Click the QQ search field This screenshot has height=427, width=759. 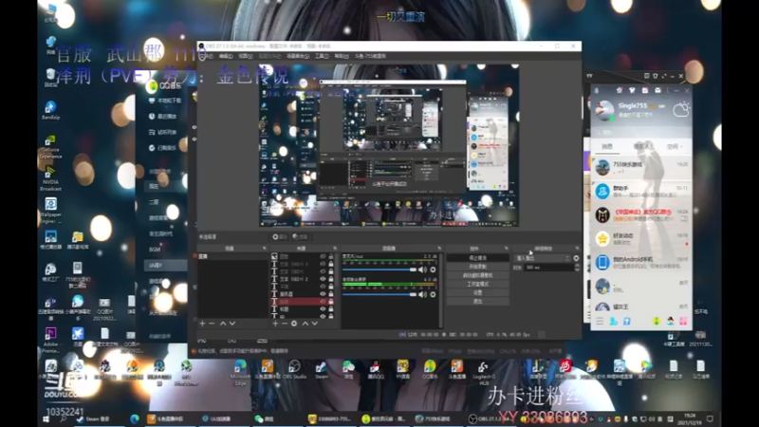point(641,132)
